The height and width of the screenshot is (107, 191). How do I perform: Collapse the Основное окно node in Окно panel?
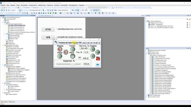pyautogui.click(x=147, y=53)
